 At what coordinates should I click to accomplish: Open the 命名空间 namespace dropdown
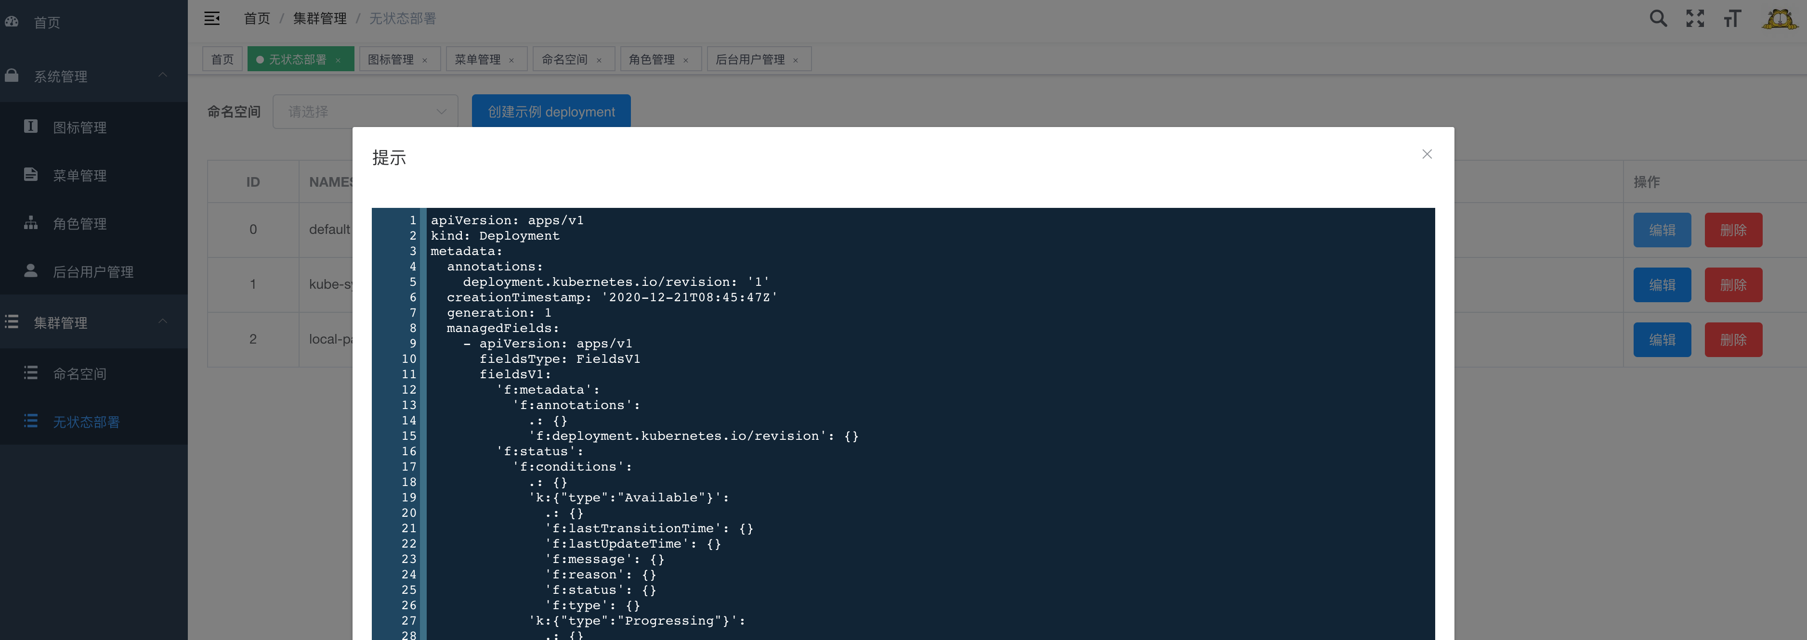pos(365,112)
